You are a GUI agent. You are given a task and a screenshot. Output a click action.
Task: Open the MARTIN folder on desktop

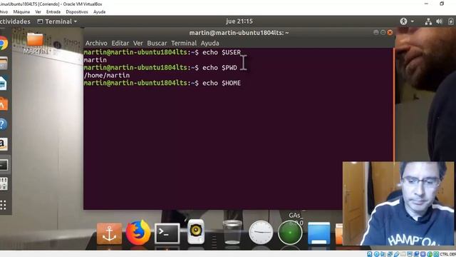pyautogui.click(x=35, y=44)
